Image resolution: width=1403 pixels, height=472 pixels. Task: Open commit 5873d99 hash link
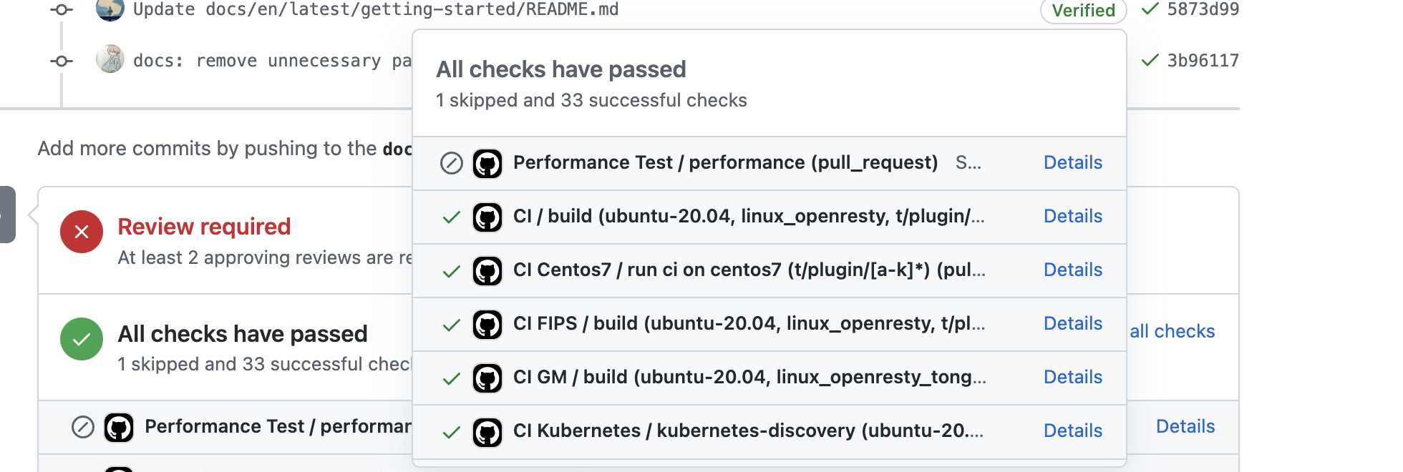tap(1203, 9)
